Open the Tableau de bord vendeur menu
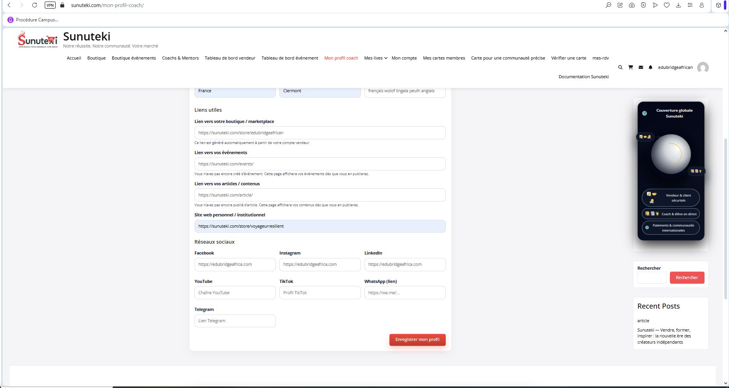The width and height of the screenshot is (729, 388). pyautogui.click(x=230, y=58)
